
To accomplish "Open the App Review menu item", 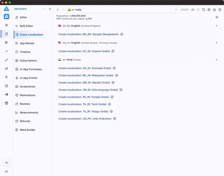I will (32, 43).
